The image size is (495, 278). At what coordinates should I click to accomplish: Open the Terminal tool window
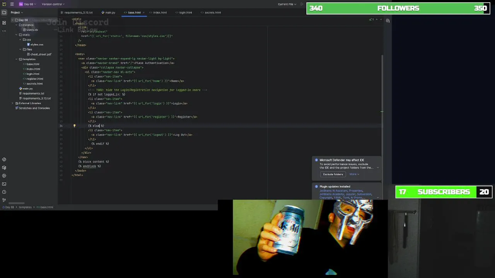4,184
